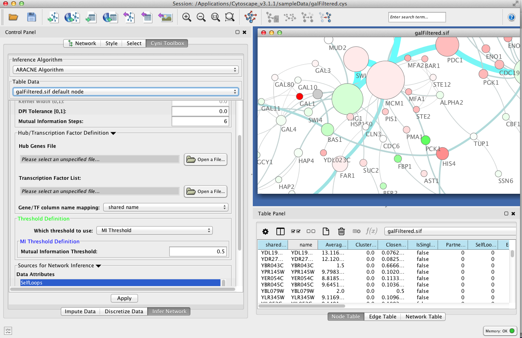
Task: Click the Apply Preferred Layout icon
Action: pos(250,17)
